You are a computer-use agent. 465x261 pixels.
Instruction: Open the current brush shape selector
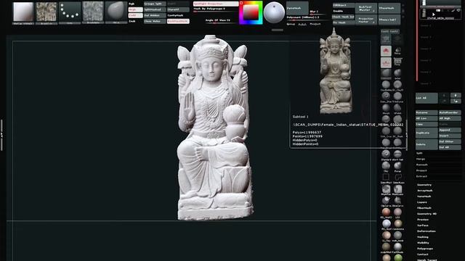click(x=116, y=12)
